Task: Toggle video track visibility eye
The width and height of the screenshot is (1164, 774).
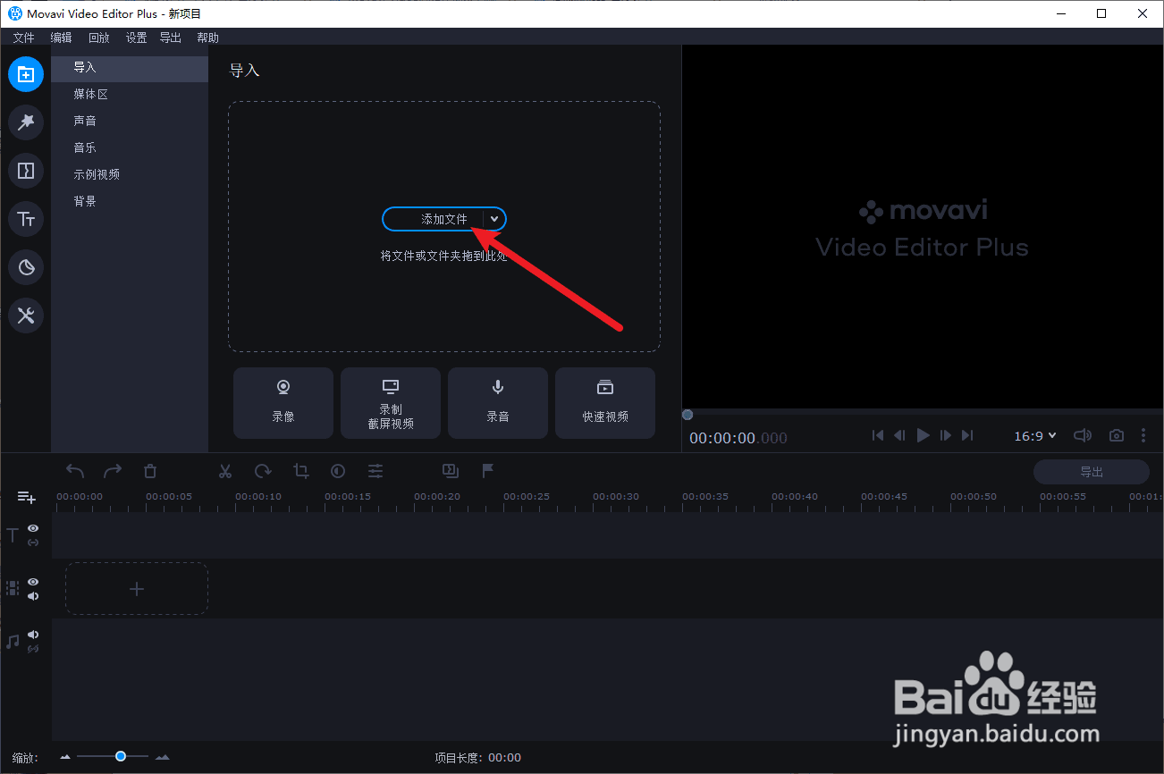Action: [33, 582]
